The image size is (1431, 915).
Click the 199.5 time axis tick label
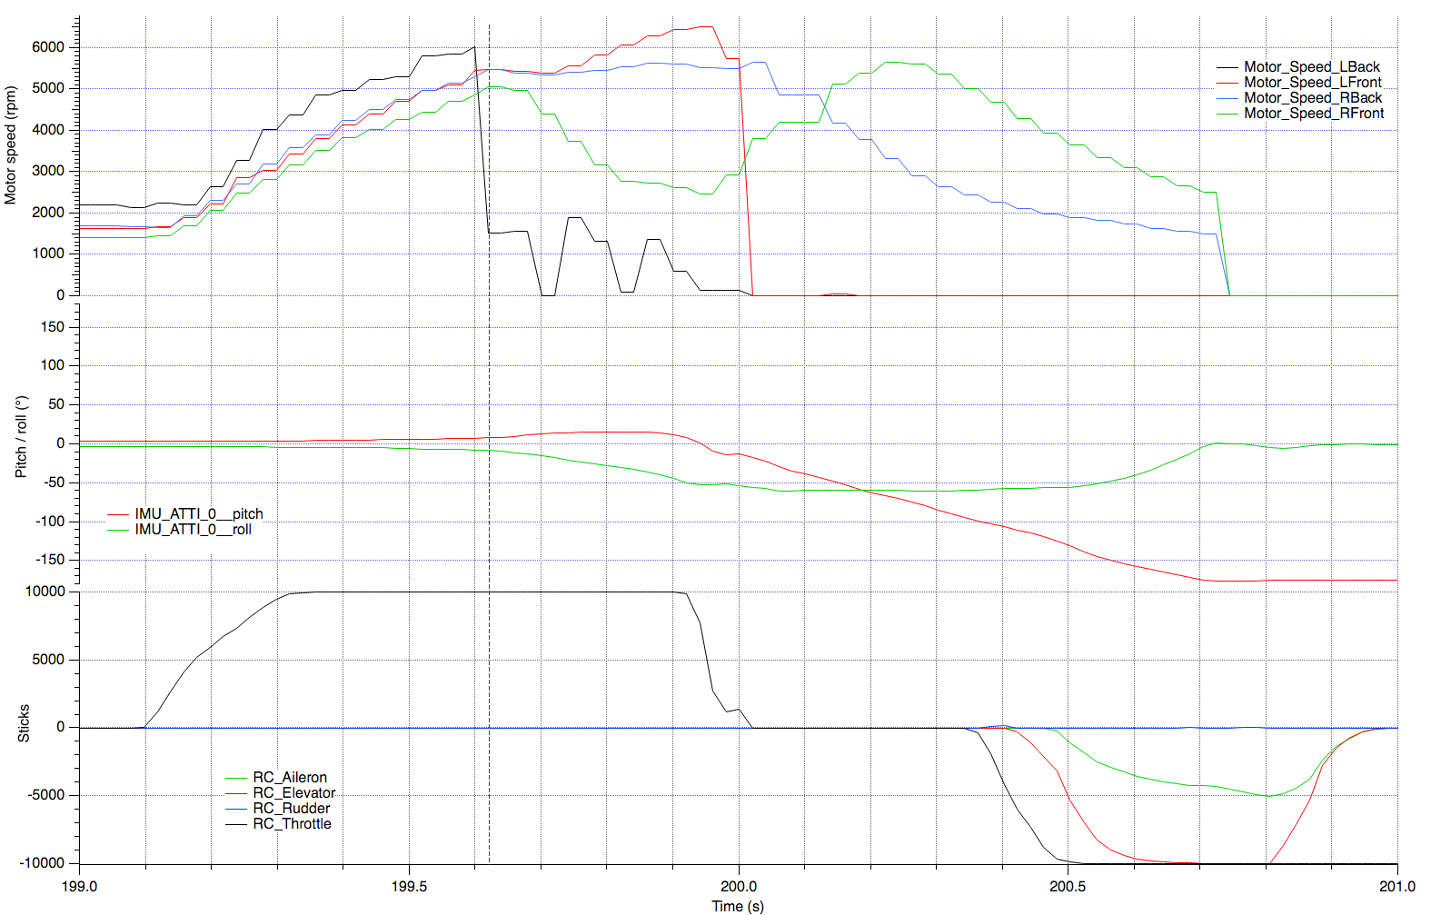pyautogui.click(x=409, y=886)
